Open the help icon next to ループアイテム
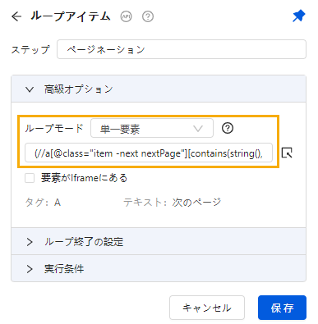The image size is (318, 324). 148,16
